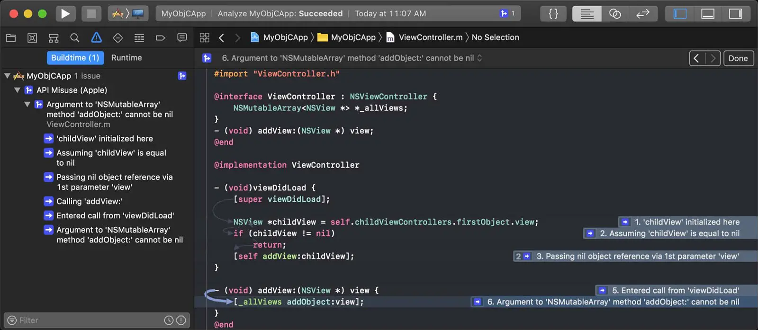Toggle the debug area visibility
This screenshot has width=758, height=330.
[708, 14]
